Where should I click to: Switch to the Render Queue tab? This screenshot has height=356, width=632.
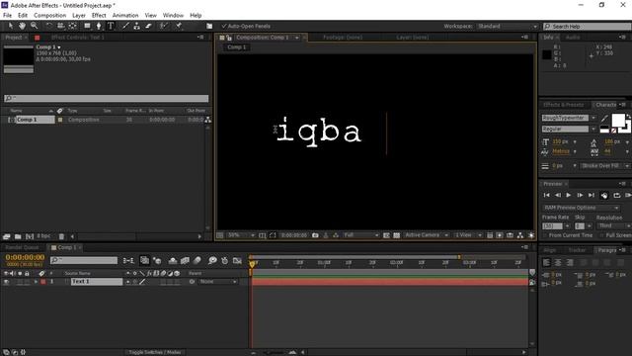22,247
